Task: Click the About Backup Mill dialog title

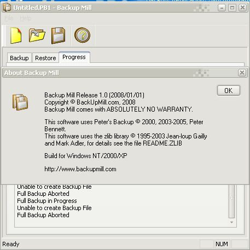Action: coord(32,73)
